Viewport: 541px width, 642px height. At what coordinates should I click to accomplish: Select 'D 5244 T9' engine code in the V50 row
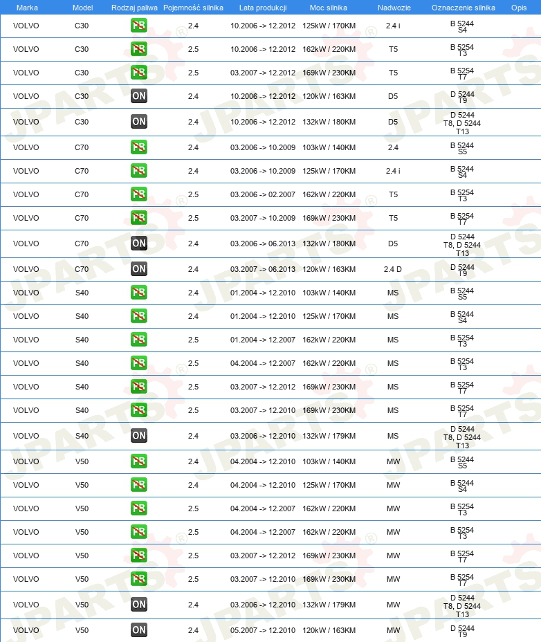pyautogui.click(x=462, y=631)
